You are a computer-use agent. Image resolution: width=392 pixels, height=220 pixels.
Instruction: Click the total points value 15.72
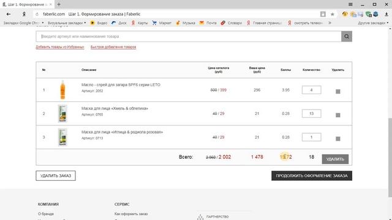coord(286,157)
